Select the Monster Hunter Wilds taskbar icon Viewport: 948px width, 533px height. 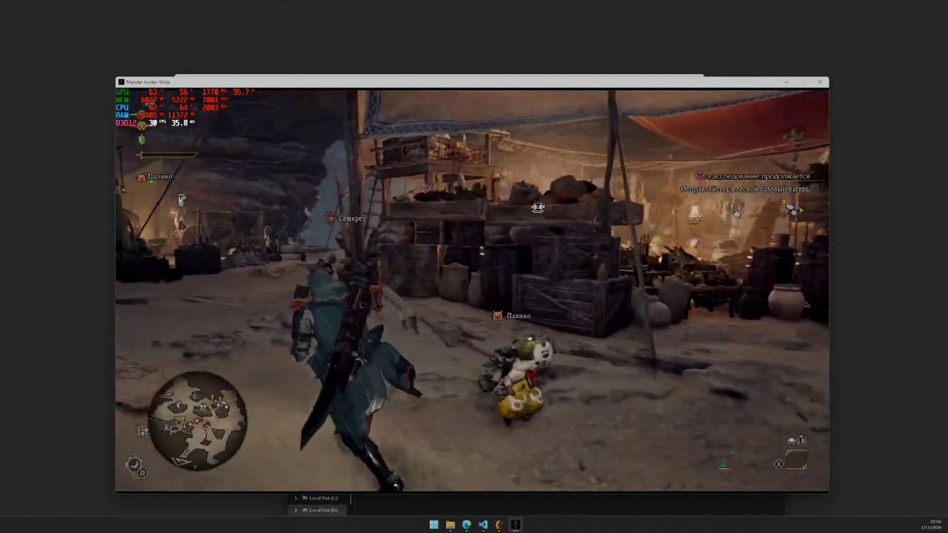(515, 525)
